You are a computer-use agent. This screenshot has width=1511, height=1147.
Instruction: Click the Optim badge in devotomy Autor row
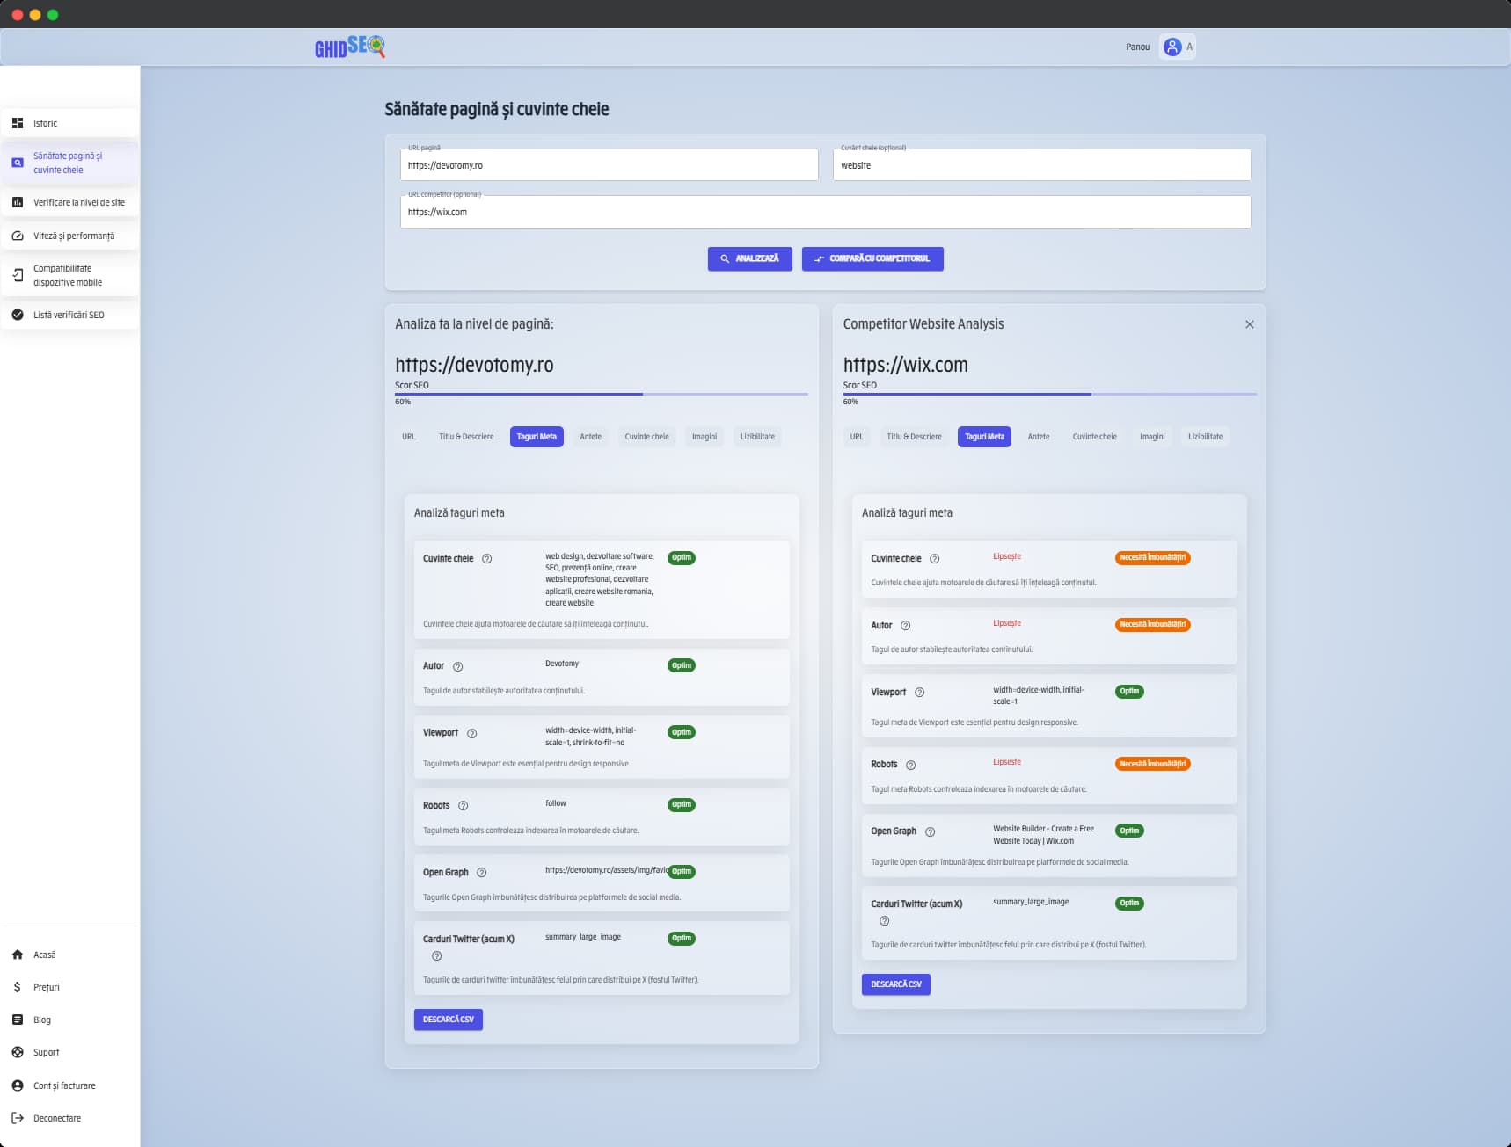click(x=682, y=665)
